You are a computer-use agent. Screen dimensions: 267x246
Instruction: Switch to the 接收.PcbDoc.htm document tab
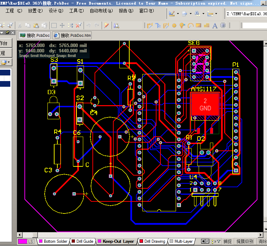point(72,35)
